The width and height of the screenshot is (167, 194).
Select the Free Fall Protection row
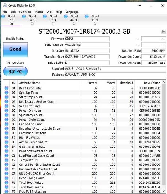[82, 192]
